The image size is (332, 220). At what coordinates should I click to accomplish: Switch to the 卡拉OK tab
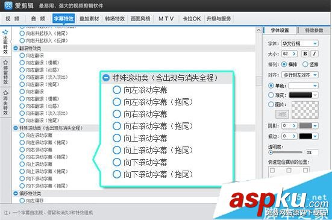pyautogui.click(x=192, y=19)
